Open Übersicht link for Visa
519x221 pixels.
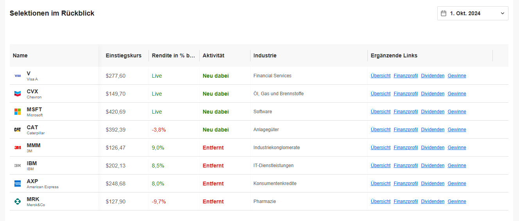click(x=381, y=76)
